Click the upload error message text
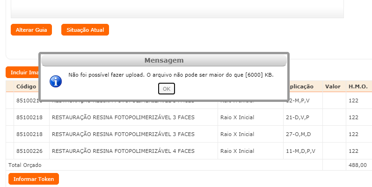The height and width of the screenshot is (187, 372). 171,75
